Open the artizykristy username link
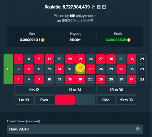Viewport: 152px width, 137px height. point(85,16)
